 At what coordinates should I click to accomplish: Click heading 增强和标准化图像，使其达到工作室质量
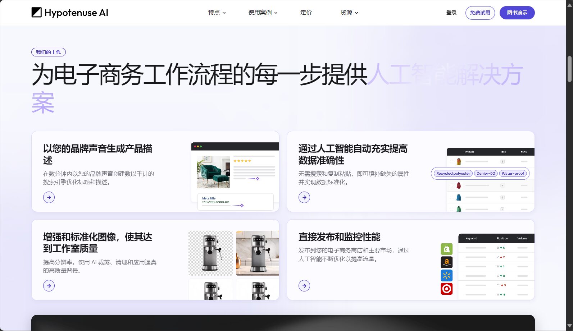97,243
